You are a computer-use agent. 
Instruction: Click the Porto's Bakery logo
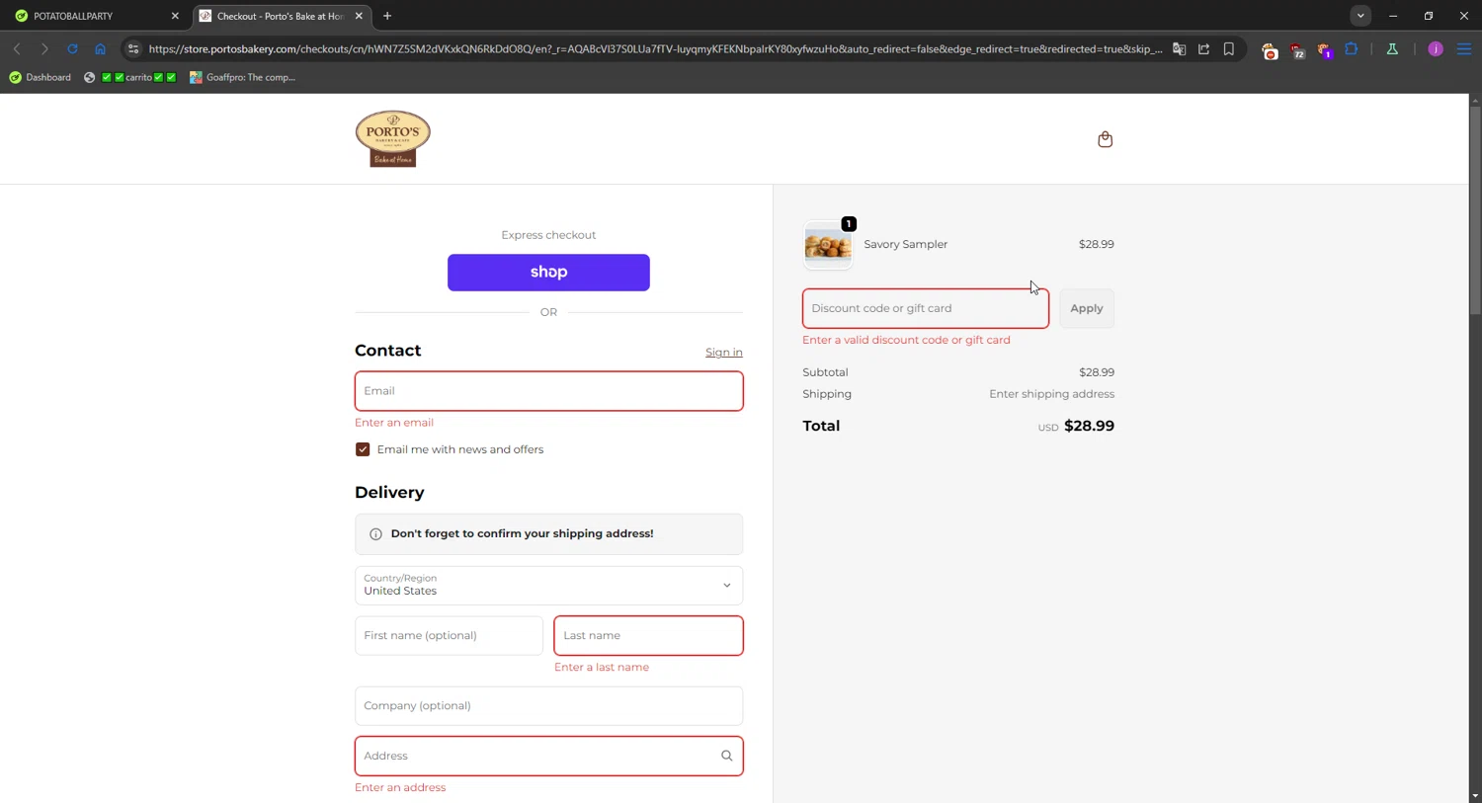(x=392, y=138)
